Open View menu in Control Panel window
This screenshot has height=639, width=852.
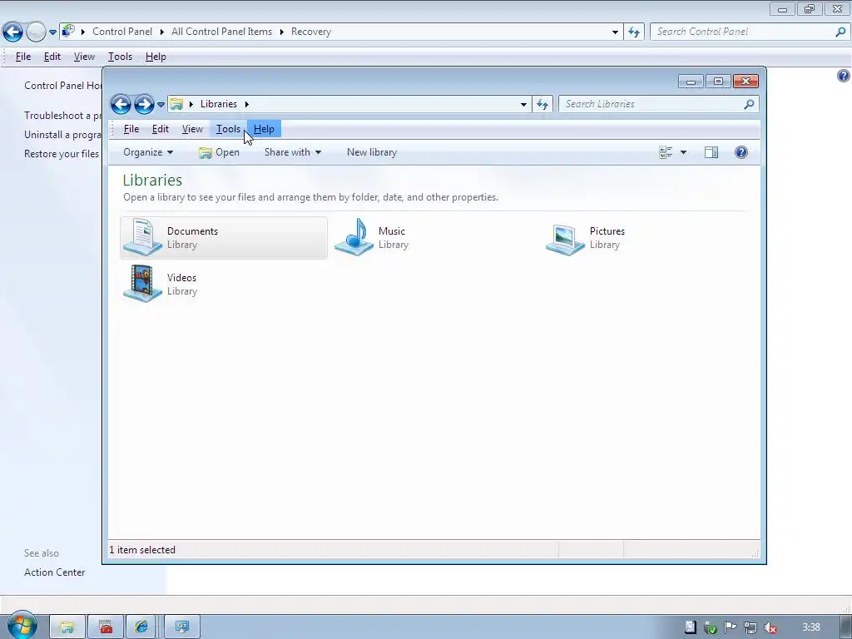pos(84,57)
